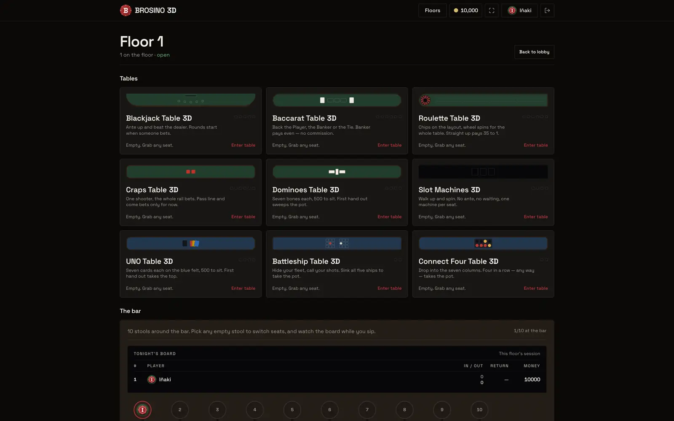674x421 pixels.
Task: Click the chip balance showing 10,000
Action: pyautogui.click(x=465, y=11)
